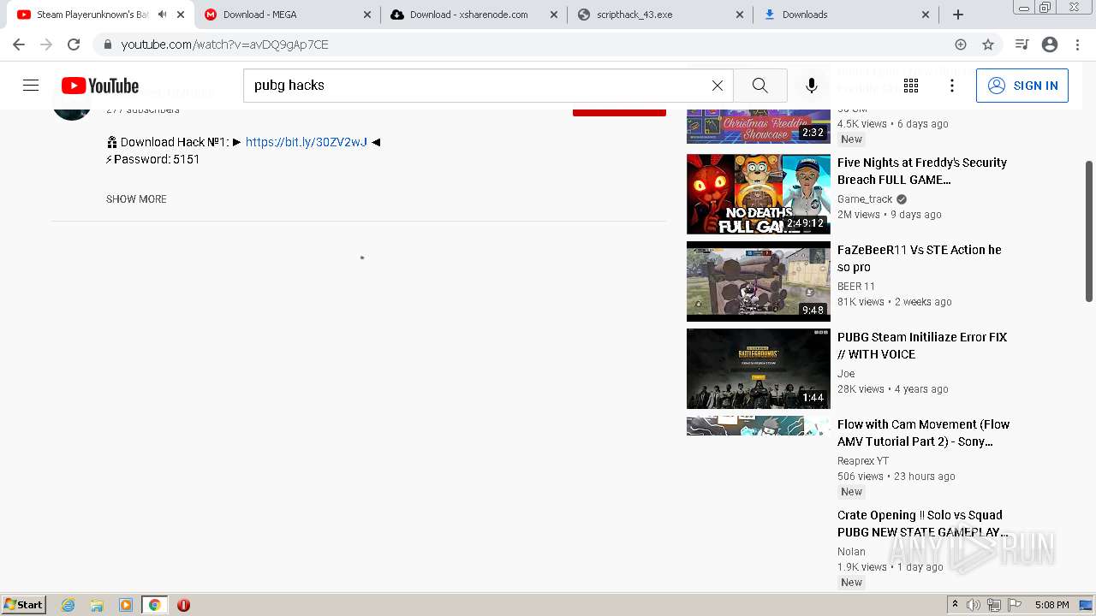
Task: Clear the search box with X icon
Action: 718,86
